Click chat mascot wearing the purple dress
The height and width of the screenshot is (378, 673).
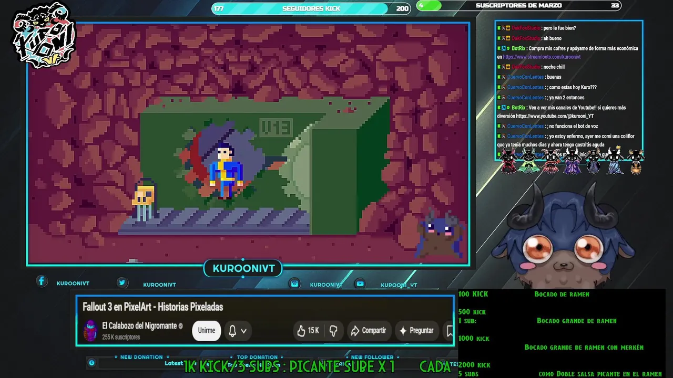[572, 162]
